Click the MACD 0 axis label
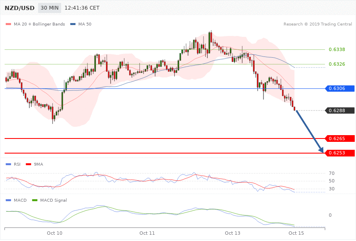The width and height of the screenshot is (356, 241). click(330, 215)
